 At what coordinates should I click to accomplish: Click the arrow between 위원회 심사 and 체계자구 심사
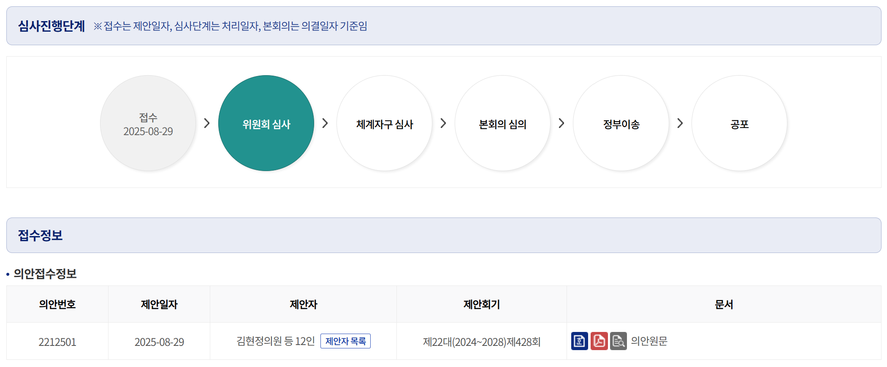click(x=325, y=123)
